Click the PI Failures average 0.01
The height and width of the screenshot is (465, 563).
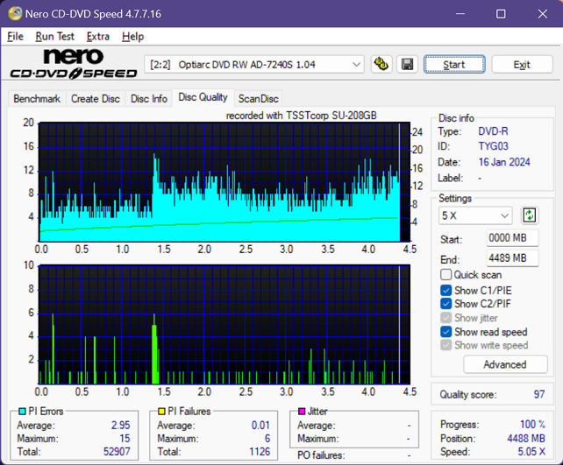[260, 425]
